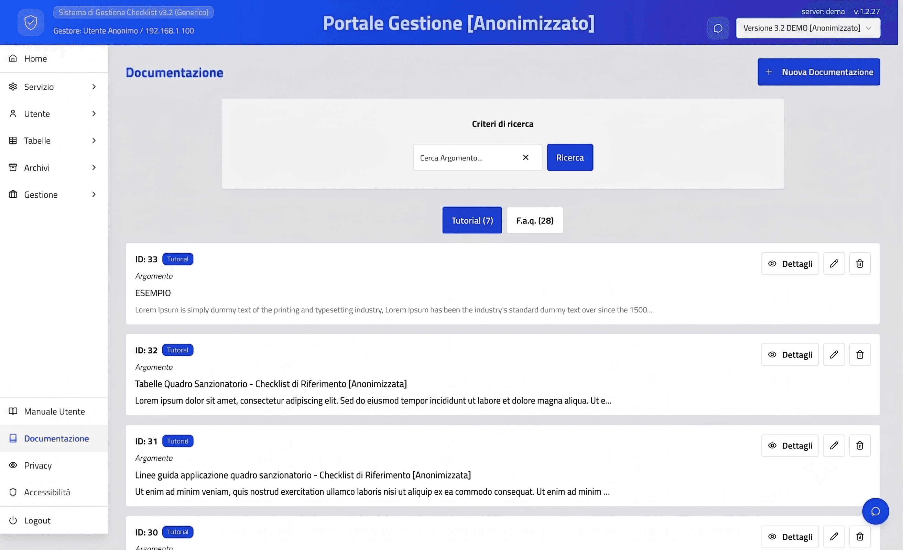Click the Privacy eye icon
This screenshot has width=903, height=550.
tap(13, 465)
